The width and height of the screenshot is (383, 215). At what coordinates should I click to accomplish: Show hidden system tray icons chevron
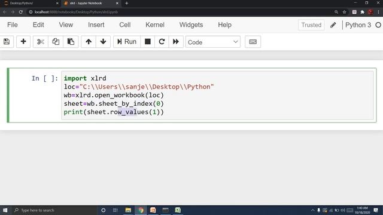[x=312, y=210]
